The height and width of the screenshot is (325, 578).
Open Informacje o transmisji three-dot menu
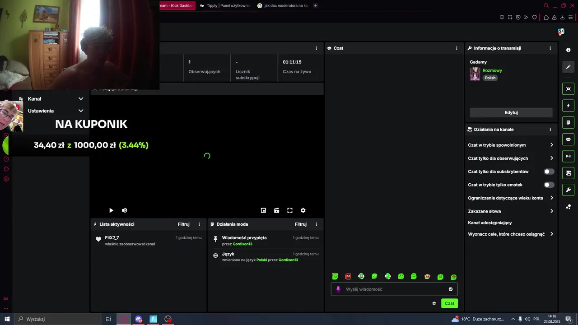tap(550, 48)
